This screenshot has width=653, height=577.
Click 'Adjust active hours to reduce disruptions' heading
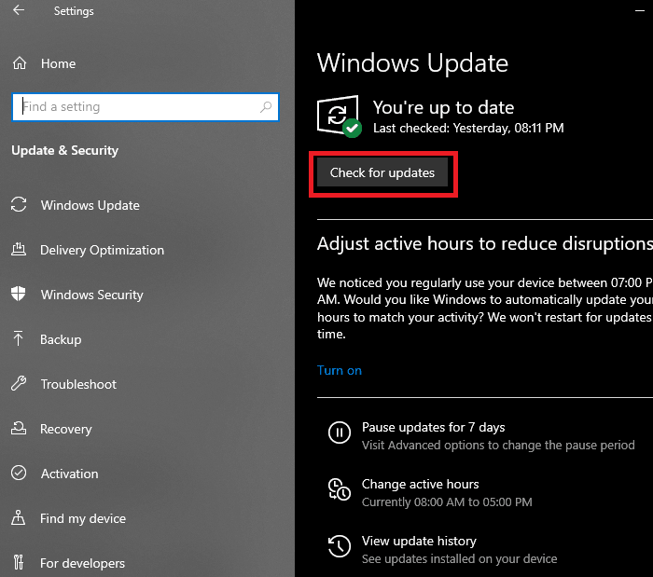point(485,244)
